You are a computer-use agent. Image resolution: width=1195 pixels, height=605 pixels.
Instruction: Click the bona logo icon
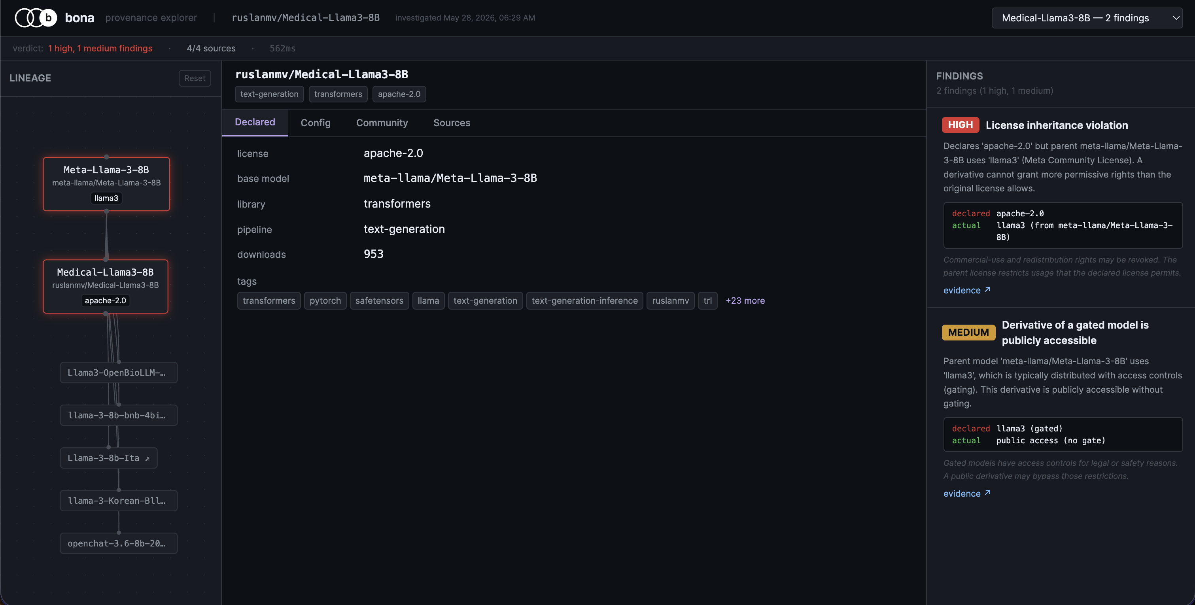point(36,18)
